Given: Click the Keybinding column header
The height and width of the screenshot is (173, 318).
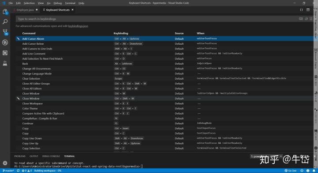Looking at the screenshot, I should point(121,33).
